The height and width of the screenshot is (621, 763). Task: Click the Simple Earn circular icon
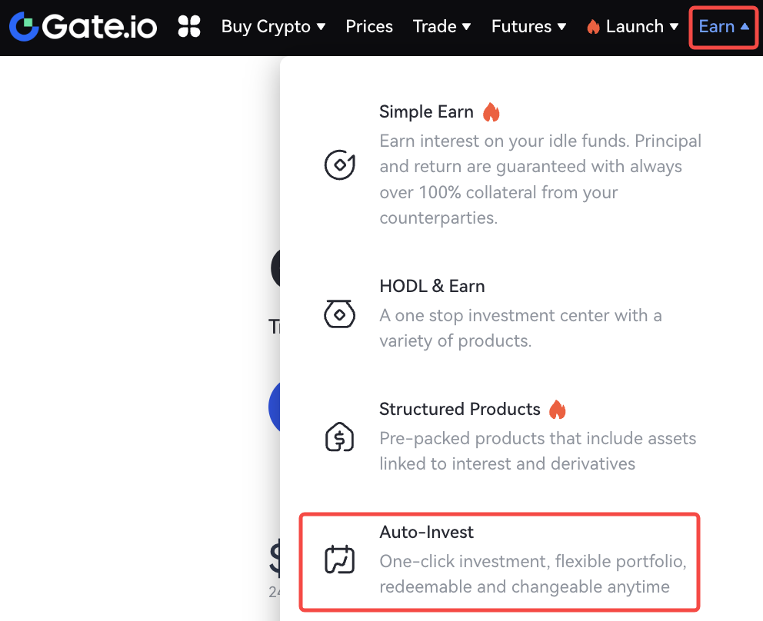click(339, 165)
